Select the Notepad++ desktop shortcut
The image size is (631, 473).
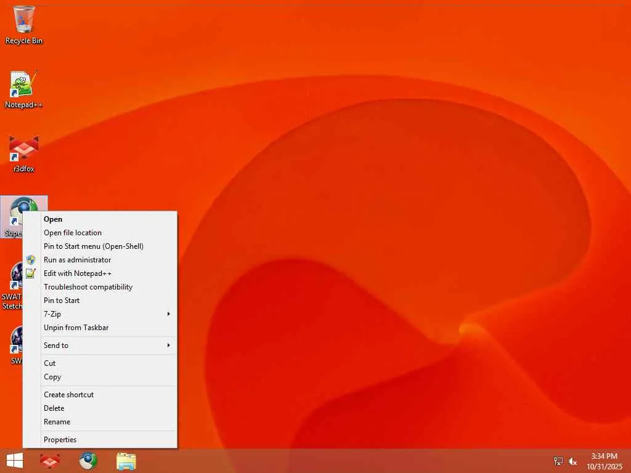(24, 89)
